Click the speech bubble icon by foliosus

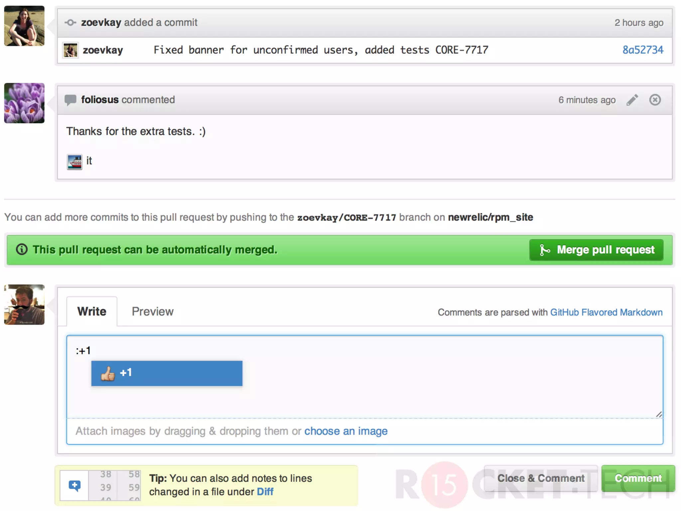70,100
